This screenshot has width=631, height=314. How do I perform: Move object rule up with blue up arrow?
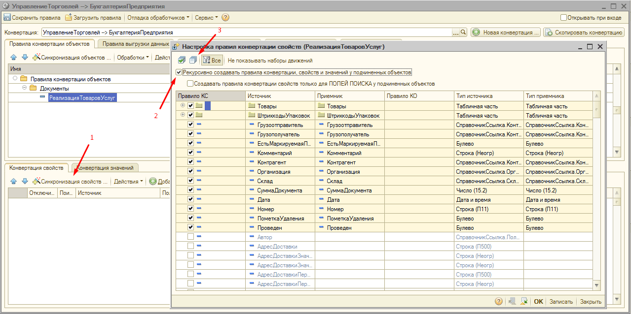[13, 58]
